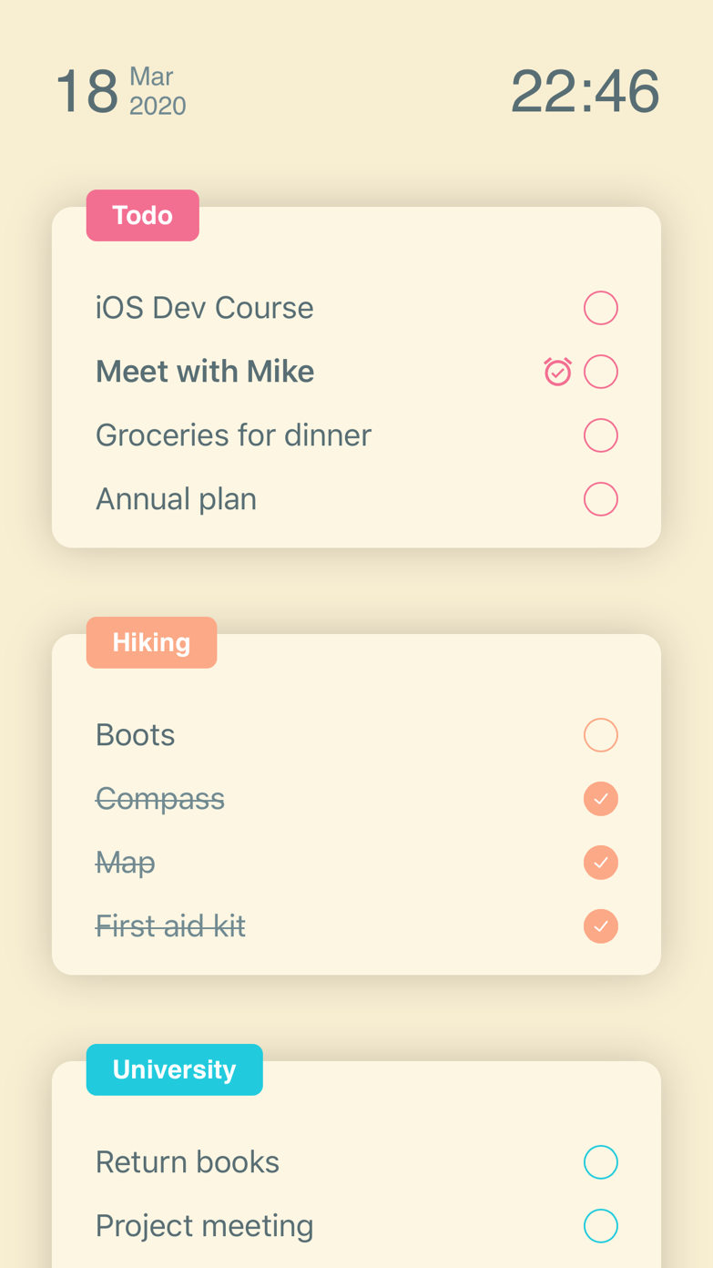Select the crossed-out First aid kit text
Viewport: 713px width, 1268px height.
pyautogui.click(x=171, y=926)
